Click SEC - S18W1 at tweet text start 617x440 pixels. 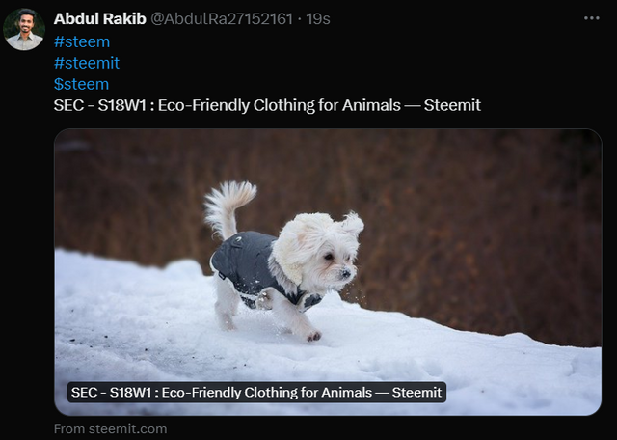[x=100, y=105]
